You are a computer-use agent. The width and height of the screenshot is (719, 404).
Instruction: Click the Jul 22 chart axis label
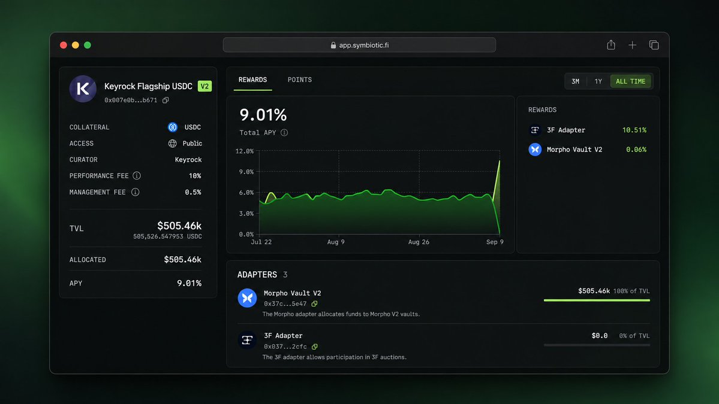[x=261, y=242]
